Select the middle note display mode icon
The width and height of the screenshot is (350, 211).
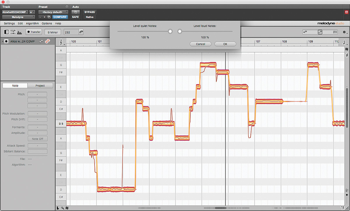(x=320, y=32)
